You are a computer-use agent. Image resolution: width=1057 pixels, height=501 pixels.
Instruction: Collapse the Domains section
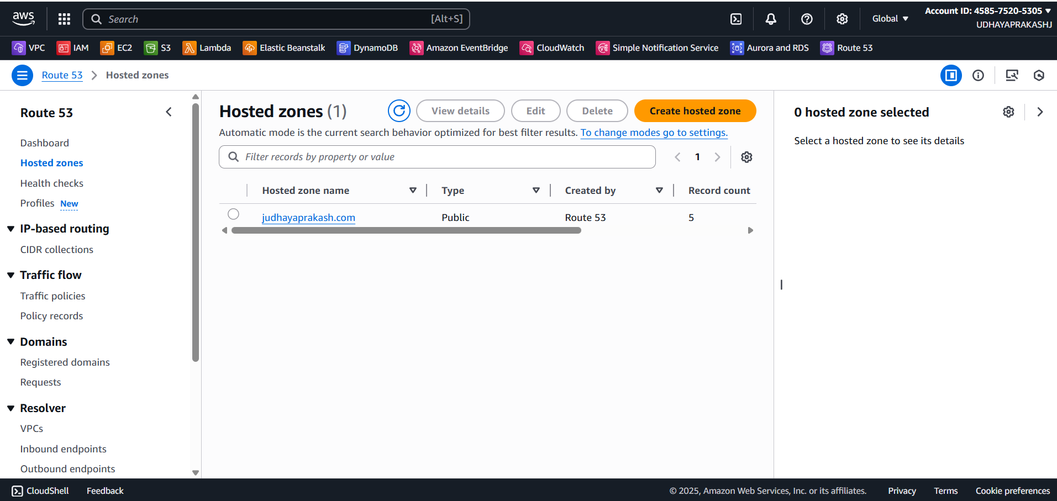tap(10, 342)
